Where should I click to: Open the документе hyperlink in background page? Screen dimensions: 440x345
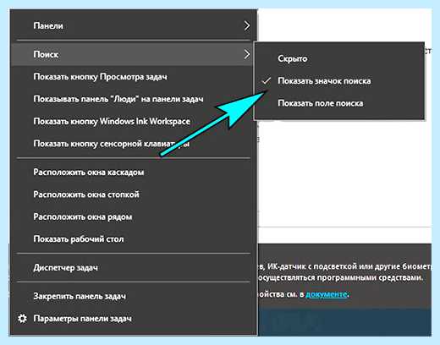pyautogui.click(x=327, y=294)
